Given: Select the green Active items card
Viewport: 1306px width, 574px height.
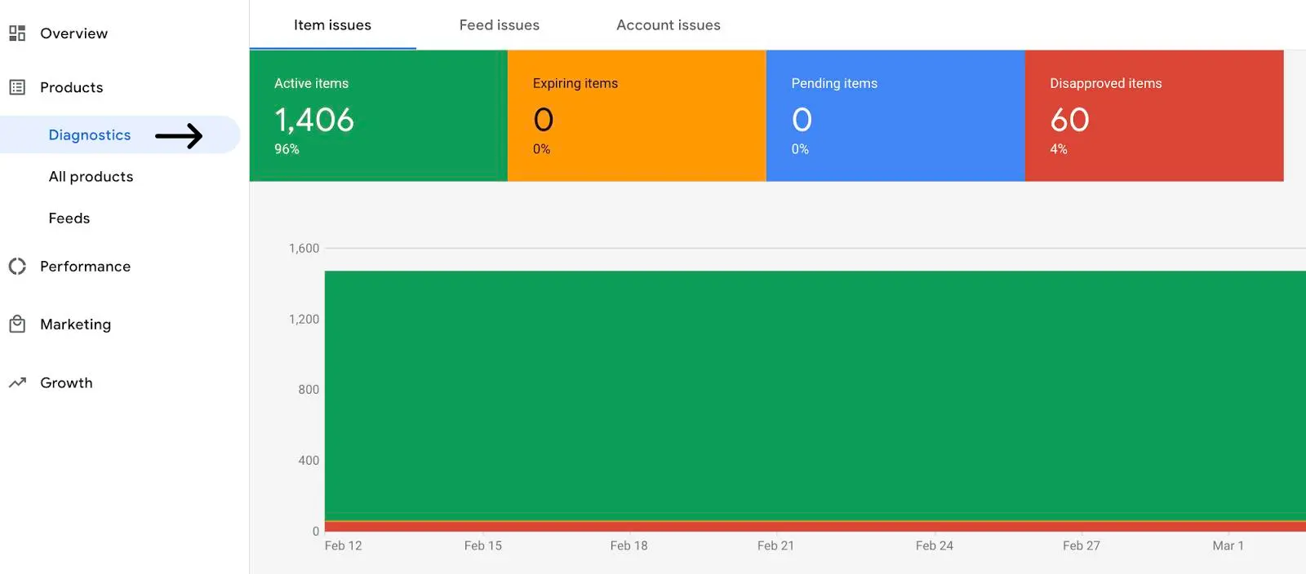Looking at the screenshot, I should 378,116.
